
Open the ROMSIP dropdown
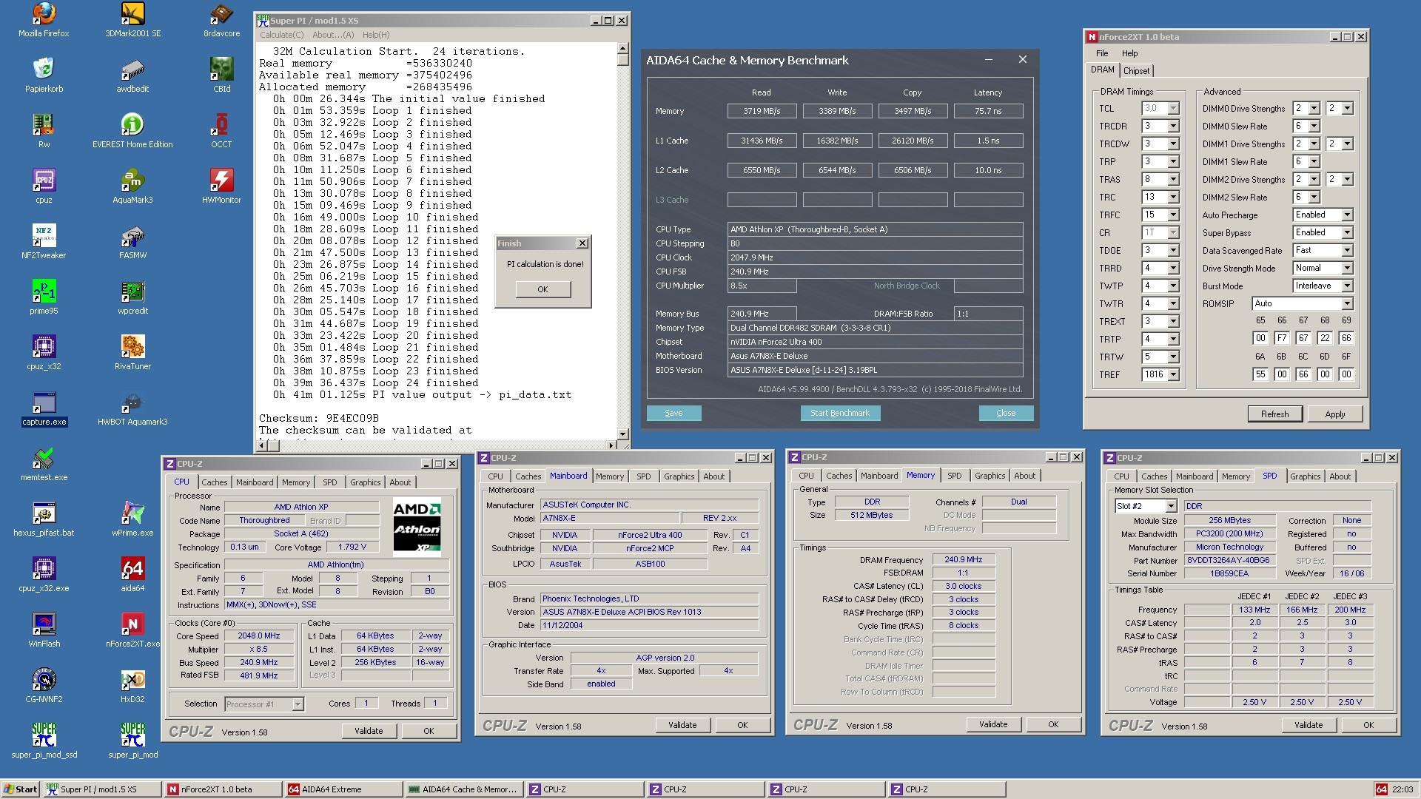coord(1347,304)
